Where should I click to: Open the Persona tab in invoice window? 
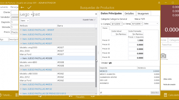(x=14, y=7)
